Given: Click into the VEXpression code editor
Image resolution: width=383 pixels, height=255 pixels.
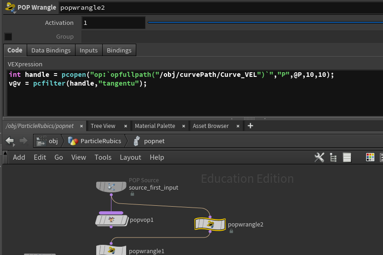Looking at the screenshot, I should point(193,97).
